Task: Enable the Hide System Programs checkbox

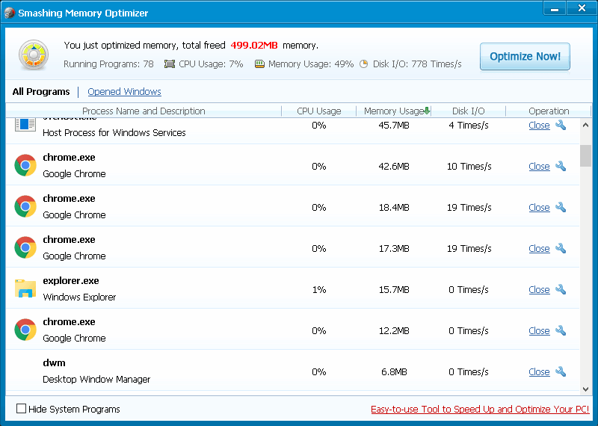Action: [22, 409]
